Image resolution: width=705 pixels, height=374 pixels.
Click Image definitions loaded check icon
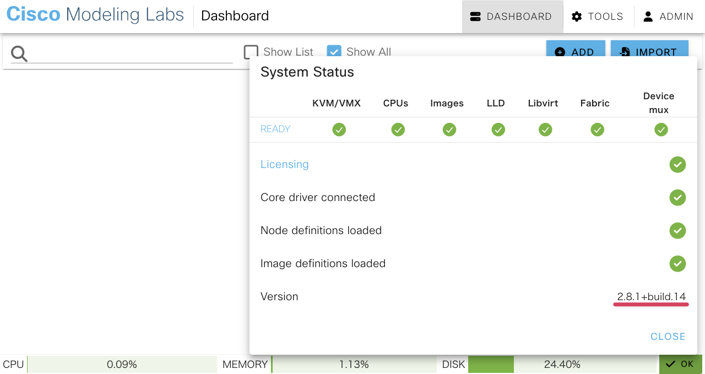click(677, 263)
